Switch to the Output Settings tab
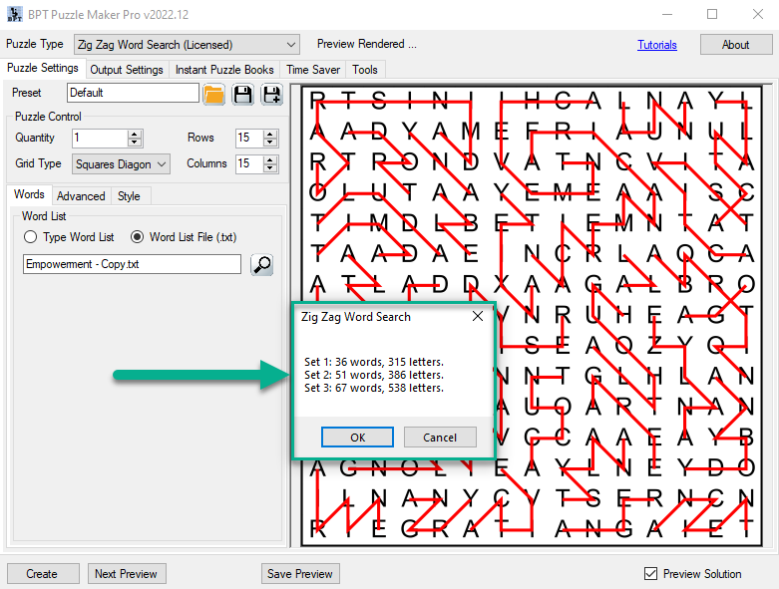 (127, 70)
